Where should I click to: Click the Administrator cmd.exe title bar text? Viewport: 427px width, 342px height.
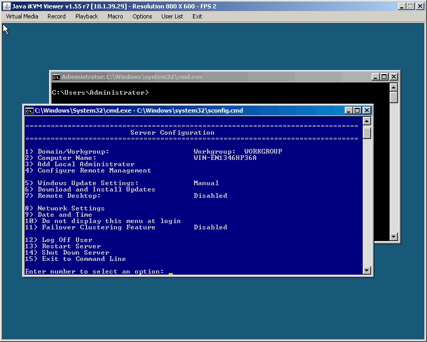(x=132, y=77)
